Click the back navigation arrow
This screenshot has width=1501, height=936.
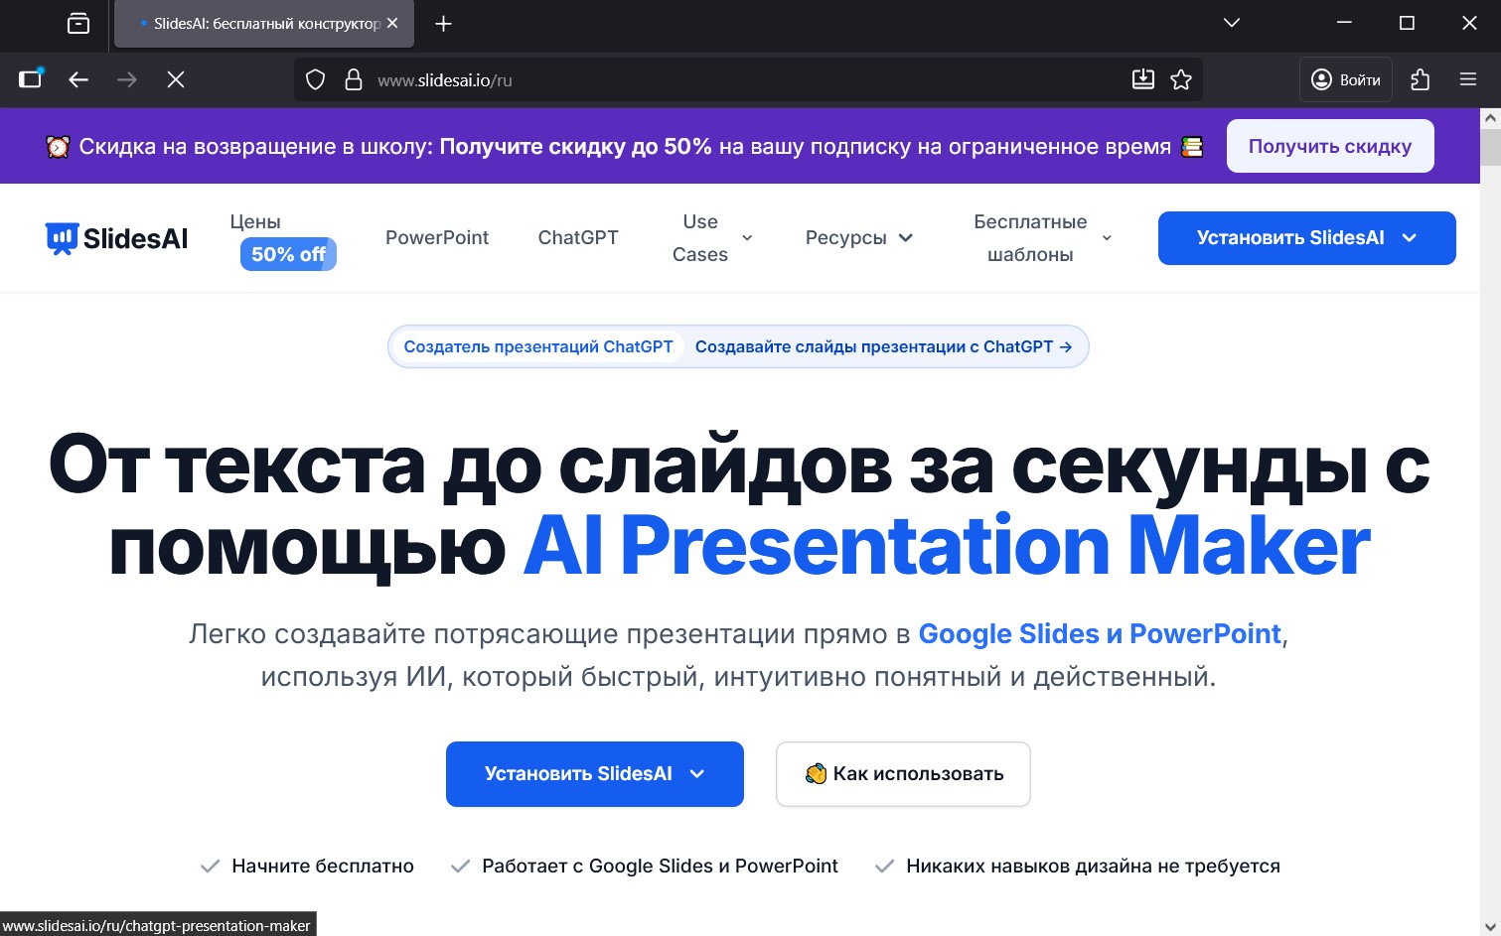77,79
